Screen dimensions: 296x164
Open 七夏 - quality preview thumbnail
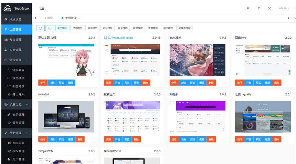[263, 117]
